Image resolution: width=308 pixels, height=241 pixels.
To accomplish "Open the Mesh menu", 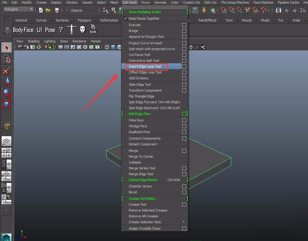I will (x=114, y=2).
